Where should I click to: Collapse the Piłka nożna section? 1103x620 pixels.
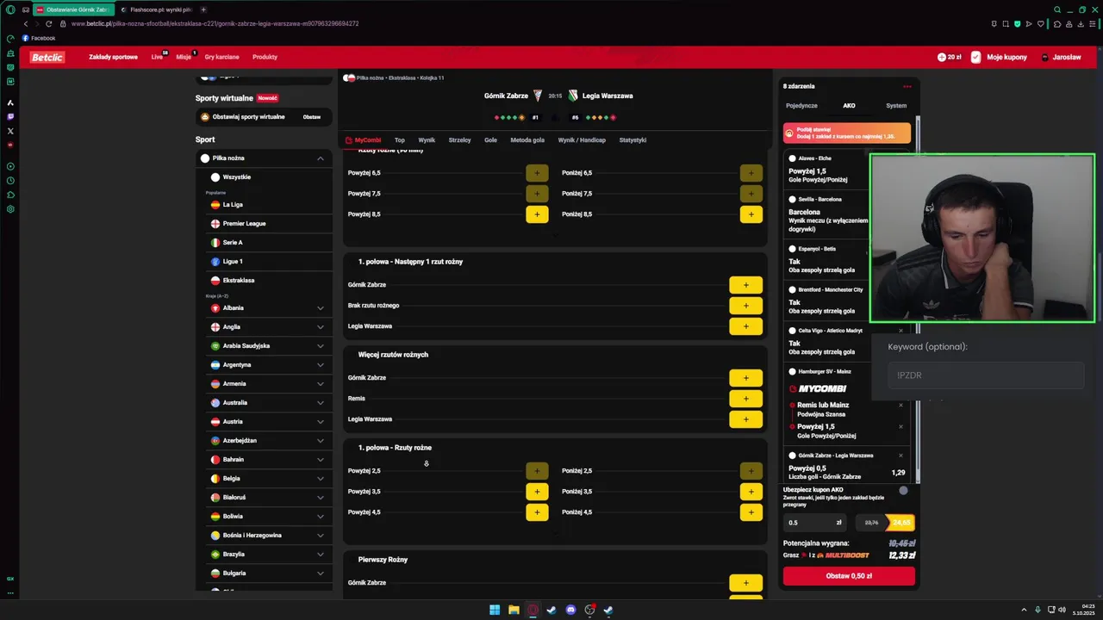pyautogui.click(x=320, y=158)
